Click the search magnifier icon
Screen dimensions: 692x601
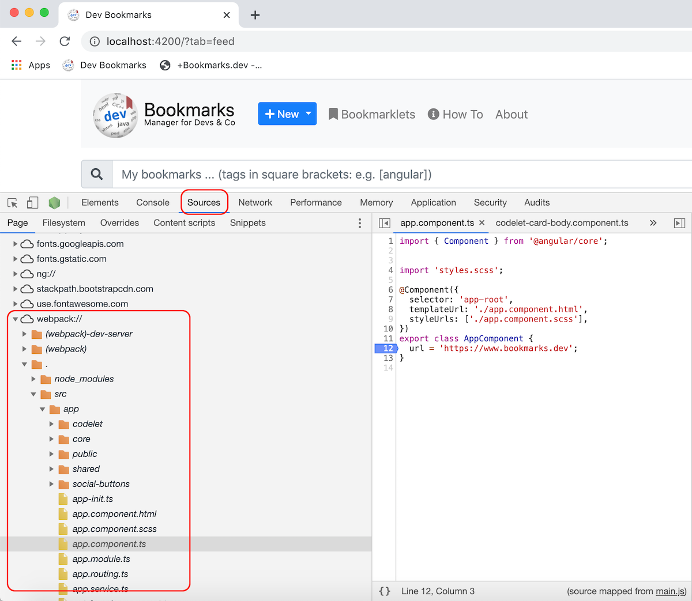coord(97,174)
